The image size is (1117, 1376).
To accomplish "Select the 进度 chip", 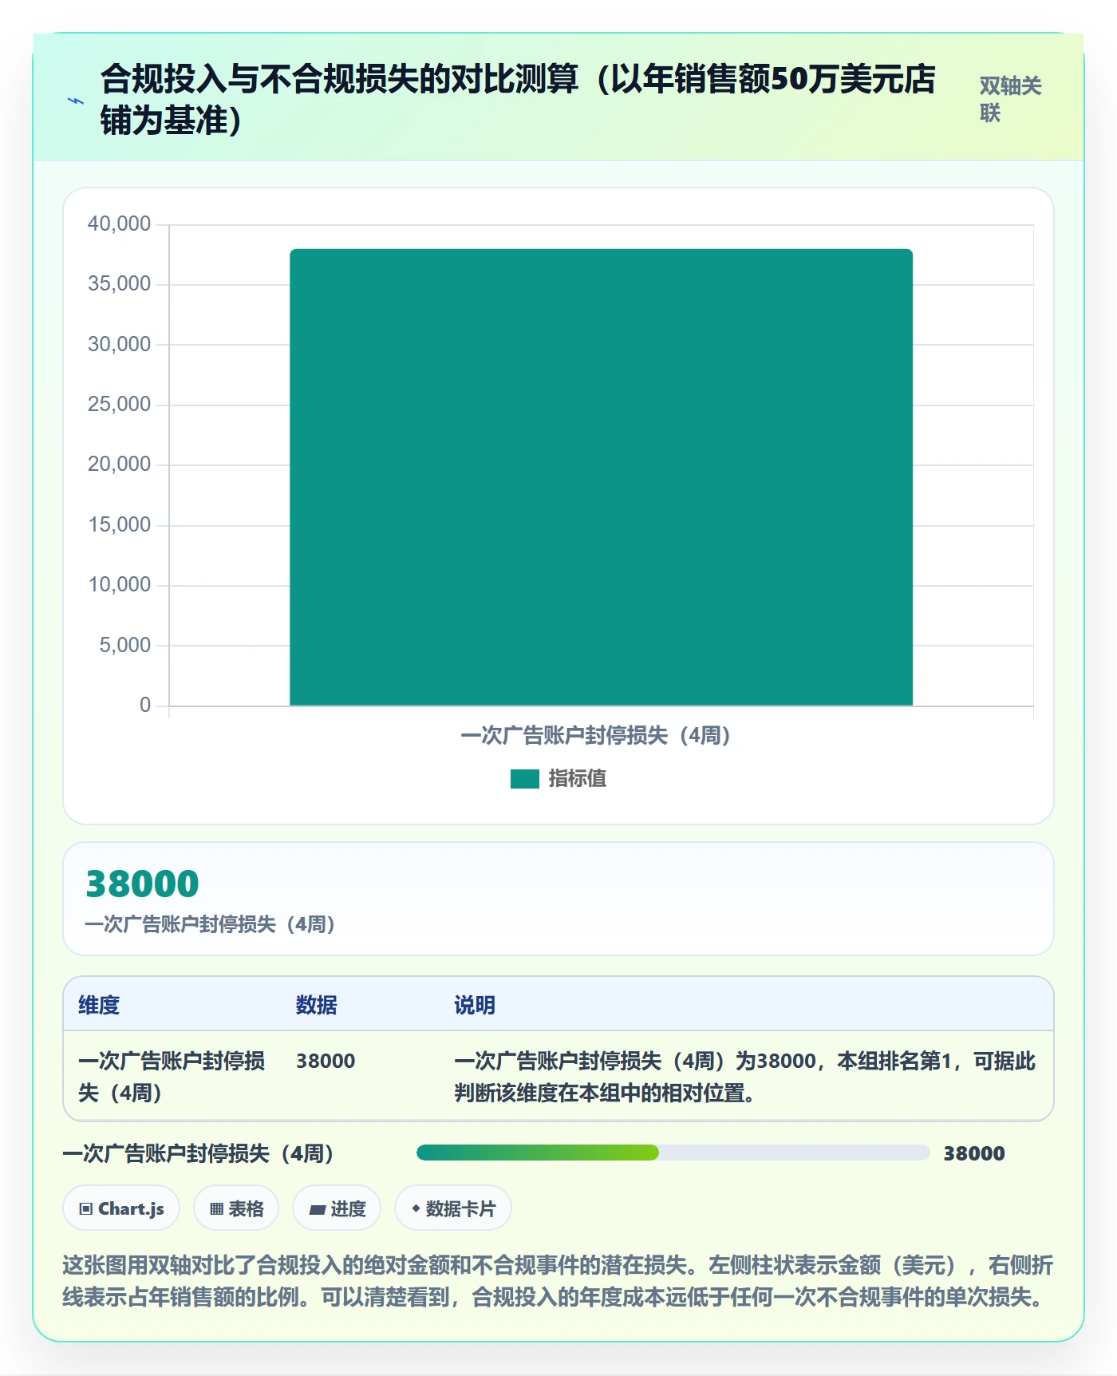I will (337, 1208).
